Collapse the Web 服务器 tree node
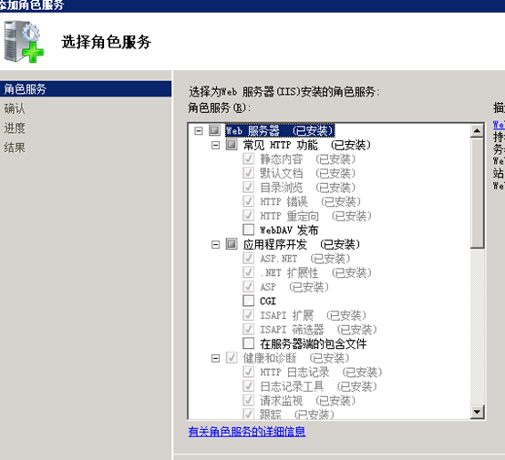The width and height of the screenshot is (505, 460). (x=199, y=131)
